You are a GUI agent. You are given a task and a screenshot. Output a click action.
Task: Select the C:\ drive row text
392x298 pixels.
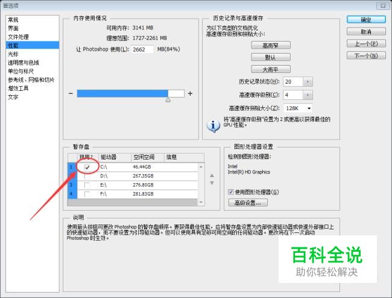(104, 167)
